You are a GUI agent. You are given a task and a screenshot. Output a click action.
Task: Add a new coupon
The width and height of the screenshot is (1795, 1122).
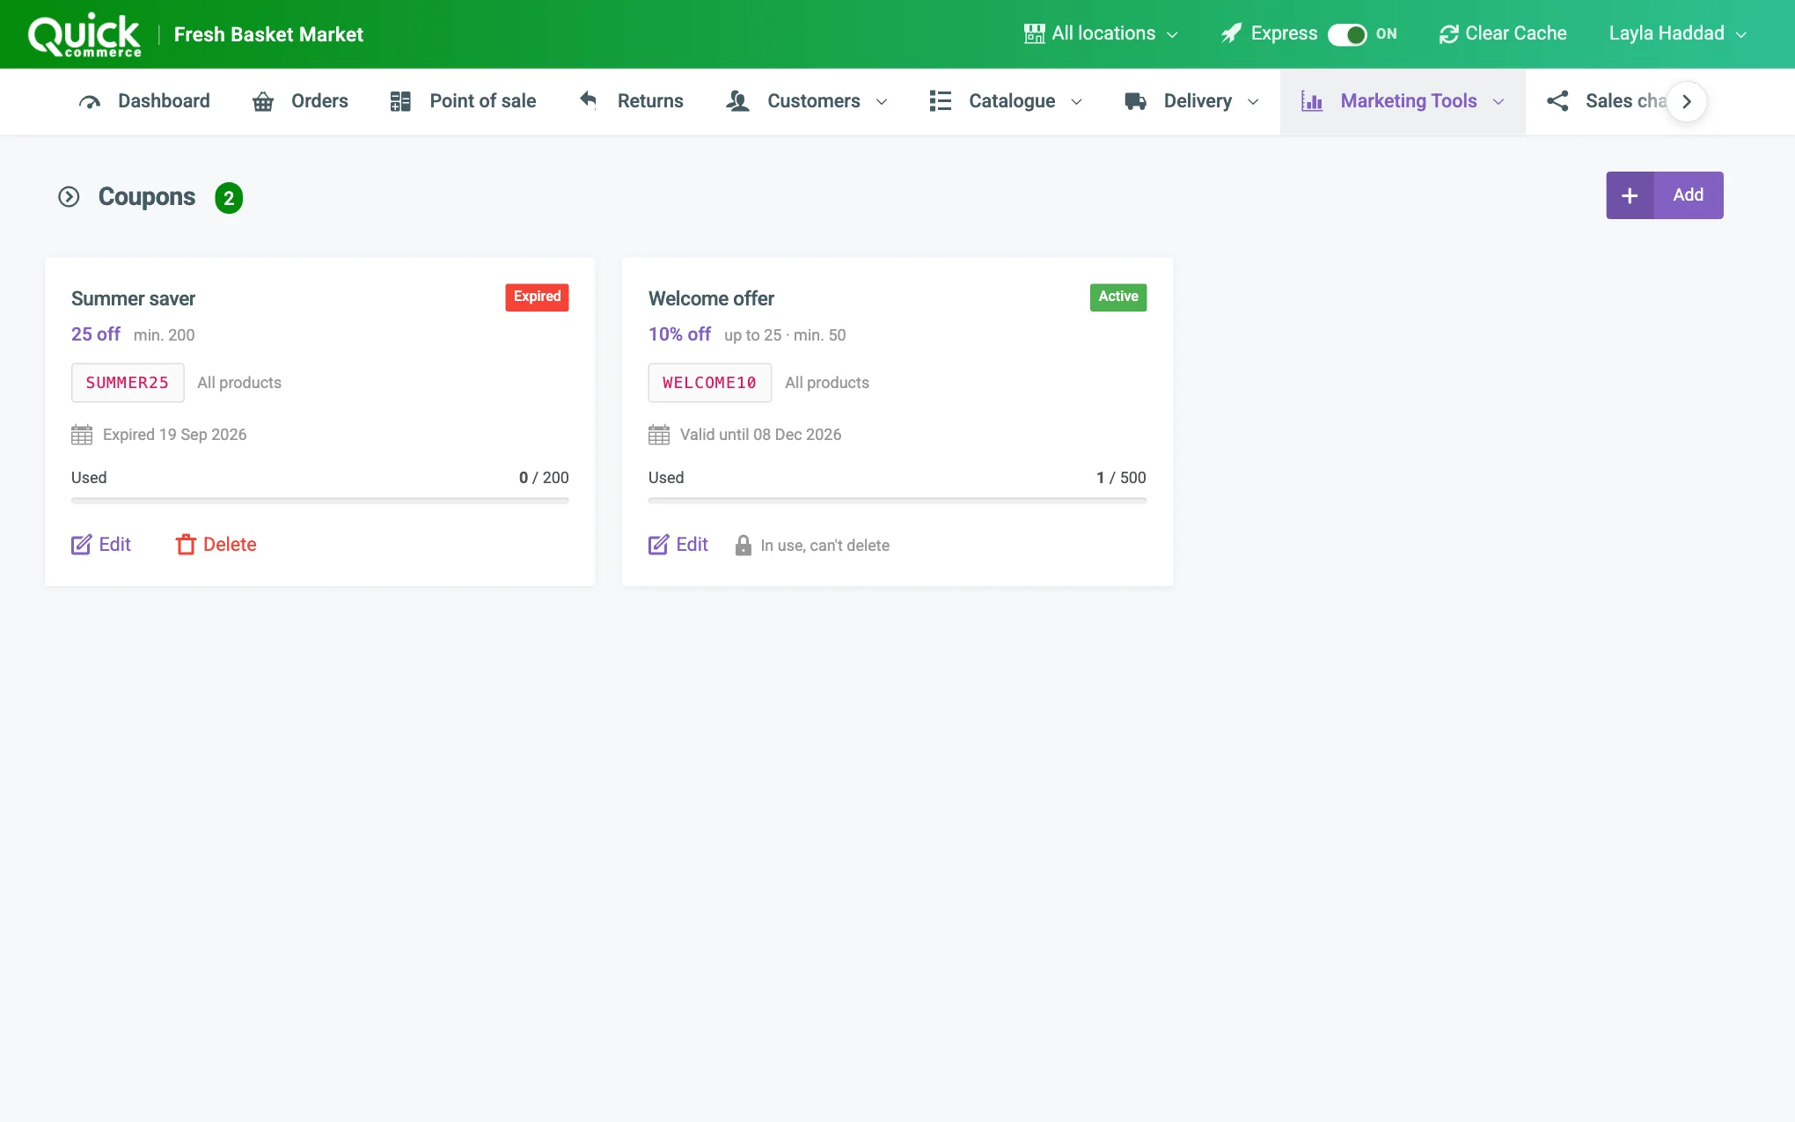coord(1665,195)
